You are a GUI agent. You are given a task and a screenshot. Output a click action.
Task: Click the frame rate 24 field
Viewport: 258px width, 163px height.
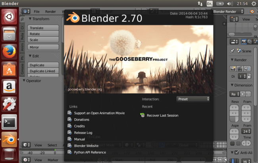[x=246, y=131]
